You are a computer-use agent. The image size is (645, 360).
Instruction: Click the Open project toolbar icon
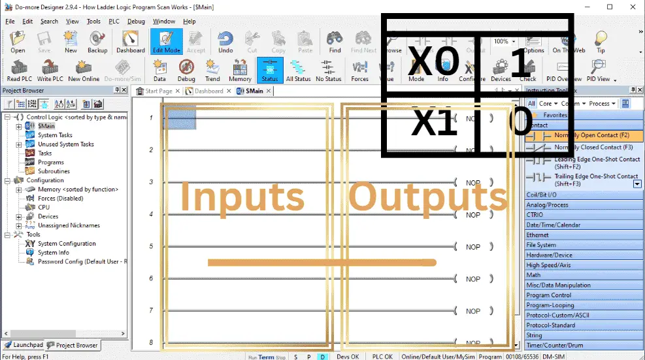pyautogui.click(x=18, y=42)
